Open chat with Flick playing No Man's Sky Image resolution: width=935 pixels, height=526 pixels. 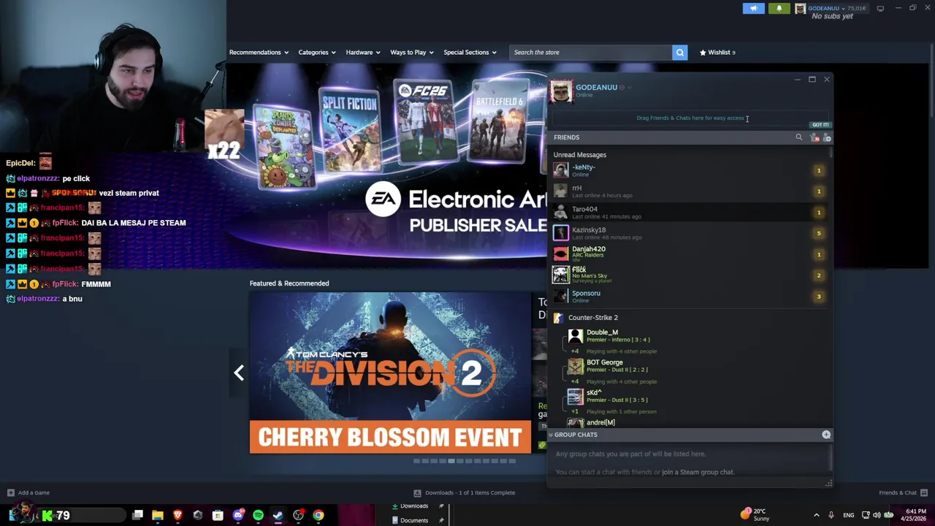(x=689, y=275)
